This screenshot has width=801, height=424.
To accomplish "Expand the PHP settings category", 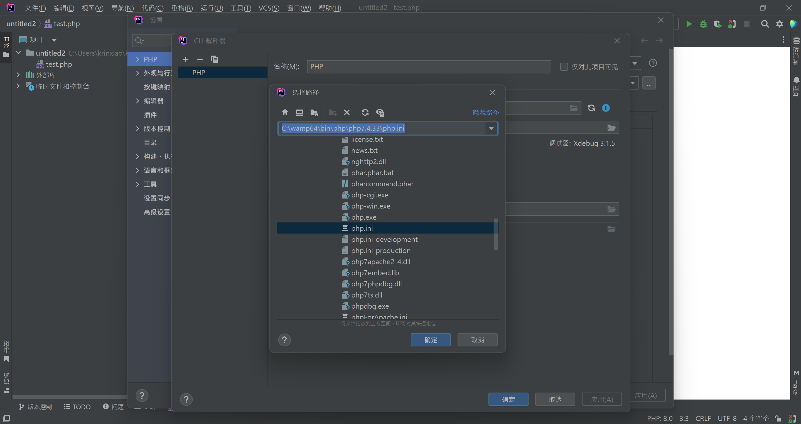I will coord(137,59).
